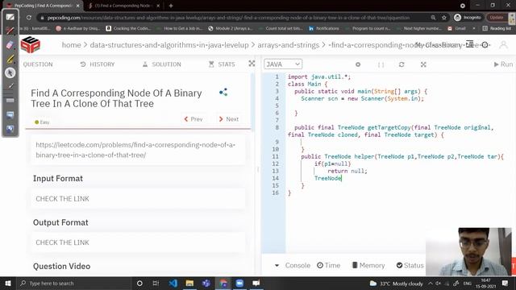Screen dimensions: 516x290
Task: Open the Gmail bookmark
Action: (x=456, y=29)
